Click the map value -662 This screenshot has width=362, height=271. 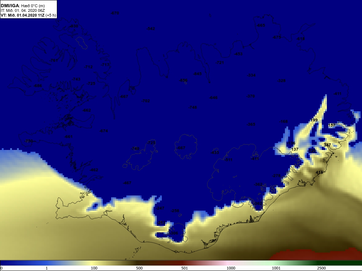tap(87, 110)
